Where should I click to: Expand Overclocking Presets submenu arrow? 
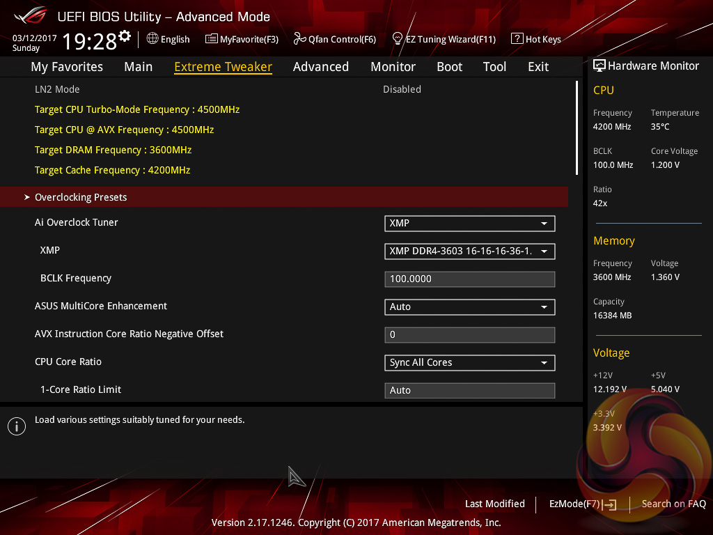click(x=27, y=197)
